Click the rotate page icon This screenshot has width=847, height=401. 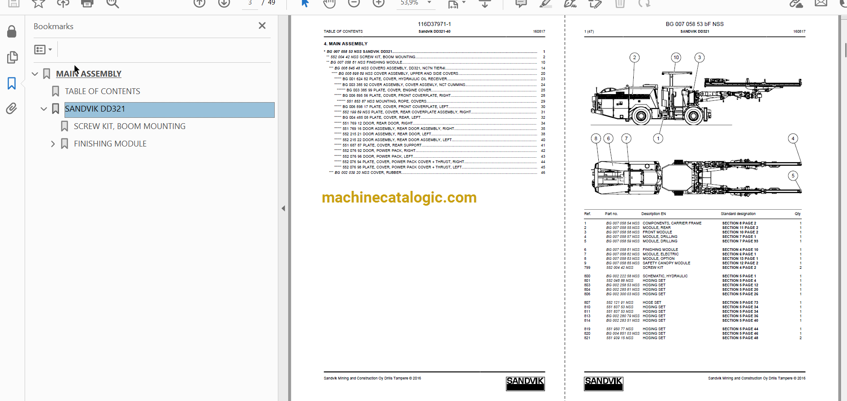[644, 4]
